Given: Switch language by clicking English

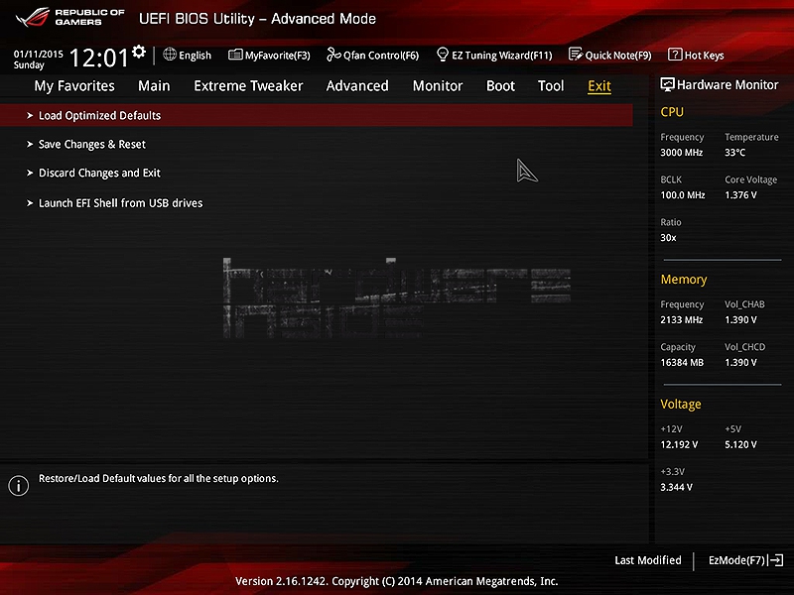Looking at the screenshot, I should (195, 56).
